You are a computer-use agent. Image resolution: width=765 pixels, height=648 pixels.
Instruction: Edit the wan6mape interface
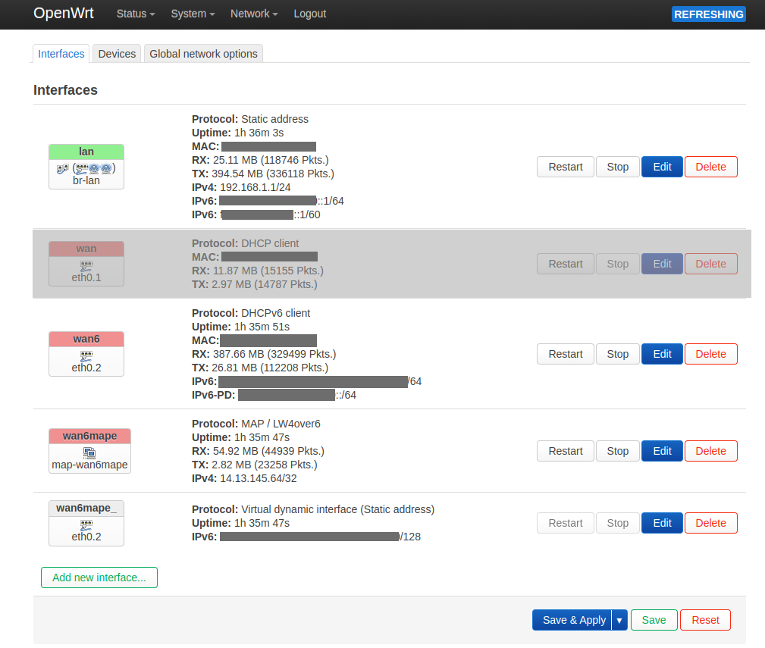tap(662, 451)
